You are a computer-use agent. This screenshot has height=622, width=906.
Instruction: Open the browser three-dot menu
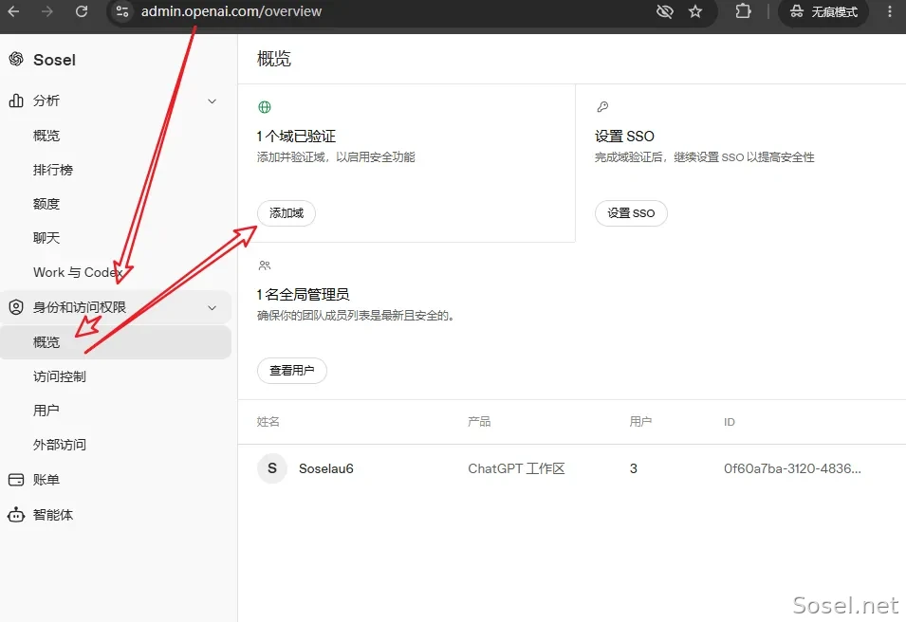[x=890, y=11]
